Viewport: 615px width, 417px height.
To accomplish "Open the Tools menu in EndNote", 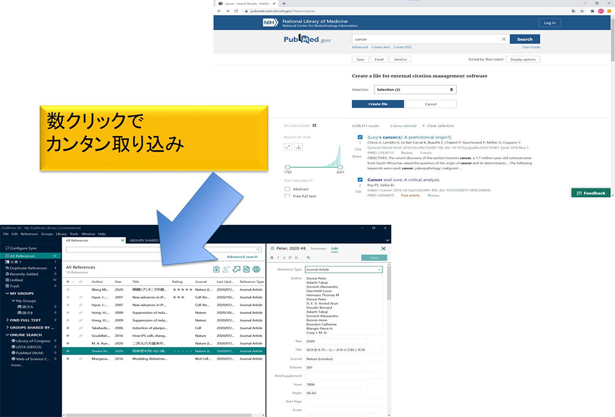I will pos(74,234).
